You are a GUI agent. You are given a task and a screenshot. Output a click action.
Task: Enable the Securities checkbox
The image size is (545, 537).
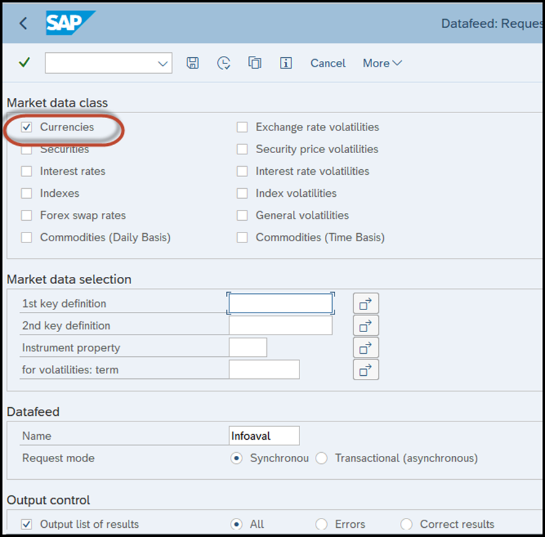[26, 149]
